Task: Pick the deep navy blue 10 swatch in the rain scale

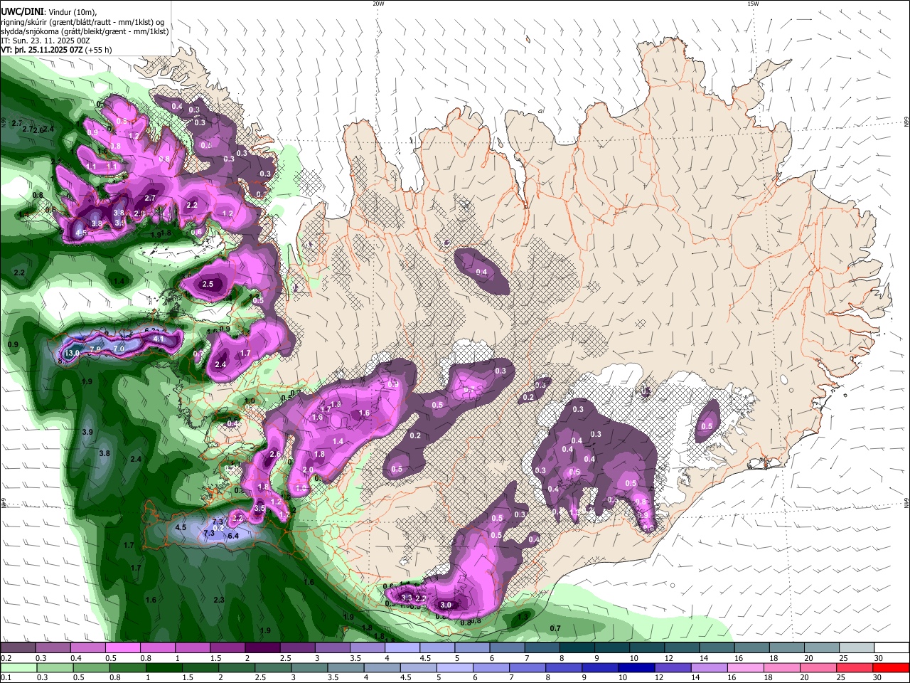Action: [635, 667]
